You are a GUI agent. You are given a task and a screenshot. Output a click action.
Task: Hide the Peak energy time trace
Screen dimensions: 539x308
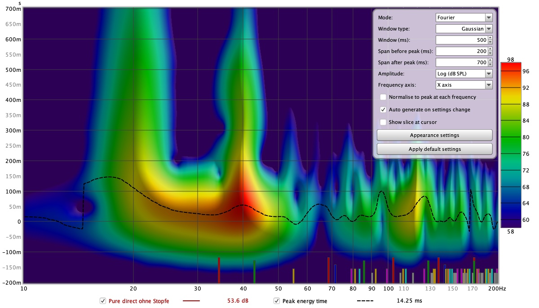coord(277,301)
